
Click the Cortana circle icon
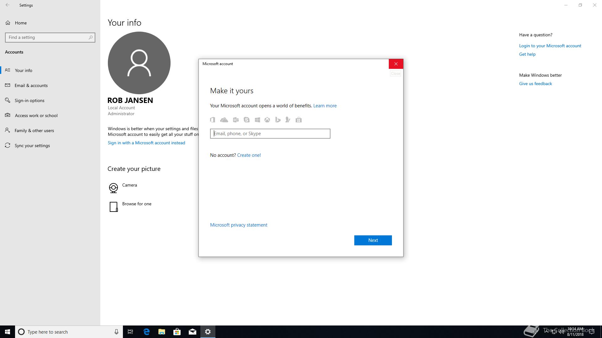click(21, 332)
